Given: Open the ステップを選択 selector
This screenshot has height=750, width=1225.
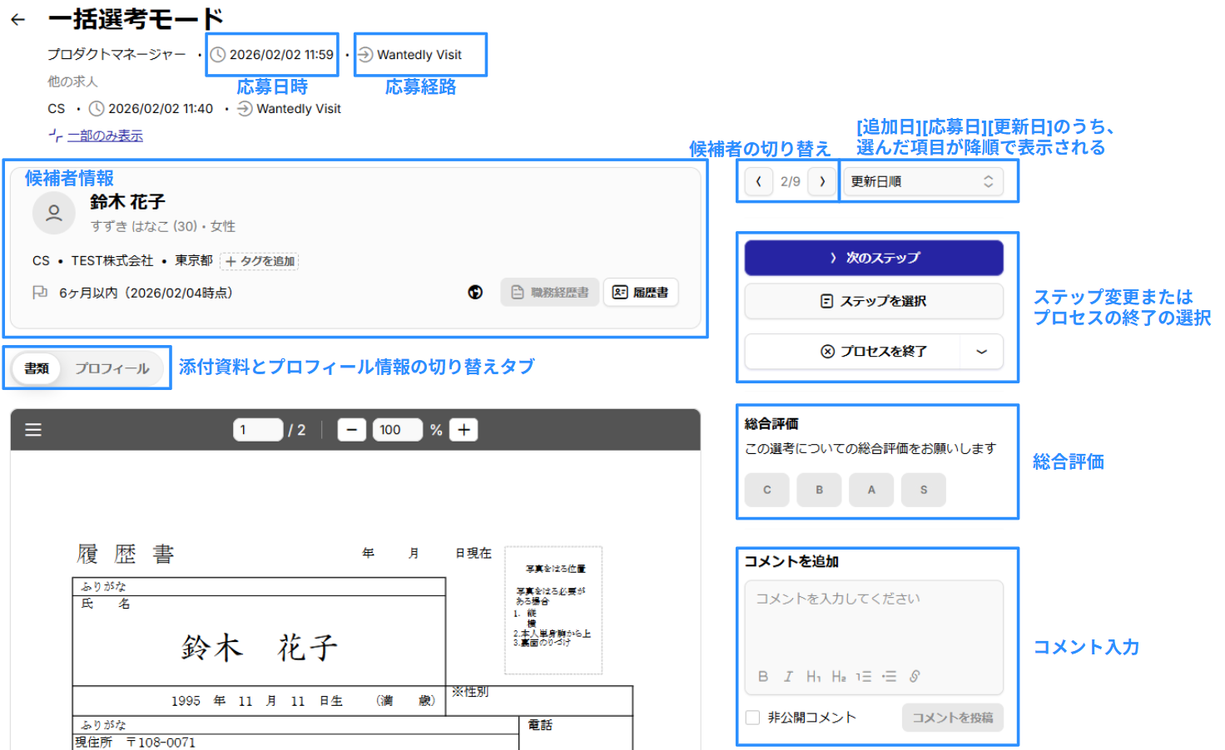Looking at the screenshot, I should [874, 301].
